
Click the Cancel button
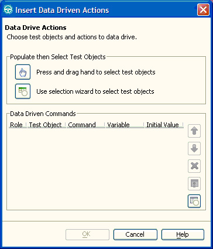click(135, 234)
